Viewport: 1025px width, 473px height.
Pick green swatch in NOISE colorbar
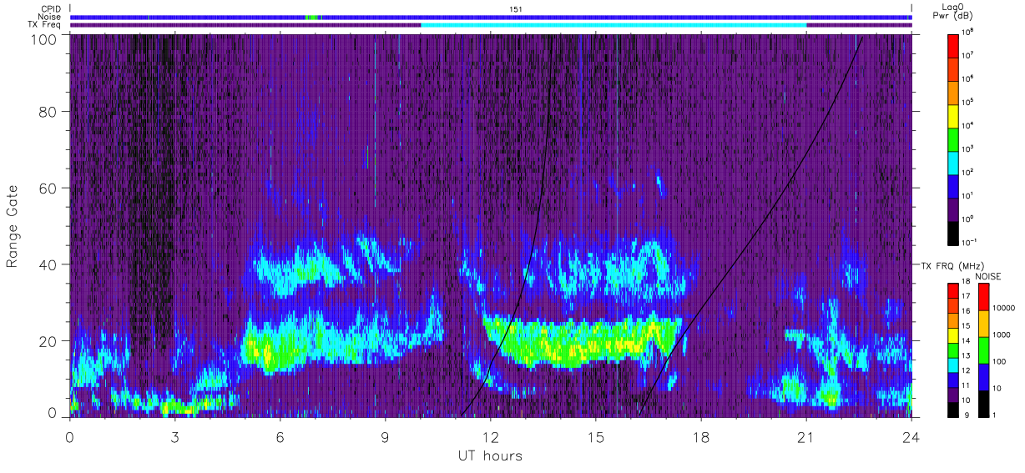click(x=982, y=350)
